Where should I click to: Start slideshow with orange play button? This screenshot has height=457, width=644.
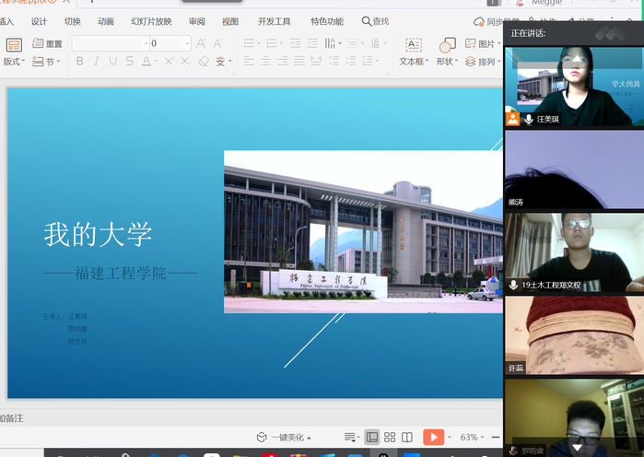tap(434, 437)
